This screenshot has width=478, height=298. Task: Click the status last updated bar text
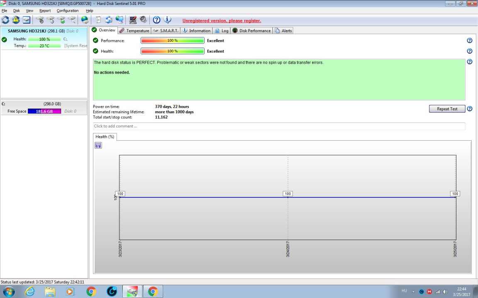tap(42, 282)
